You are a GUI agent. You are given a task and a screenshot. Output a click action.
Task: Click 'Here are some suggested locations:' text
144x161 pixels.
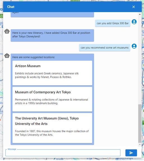point(34,57)
